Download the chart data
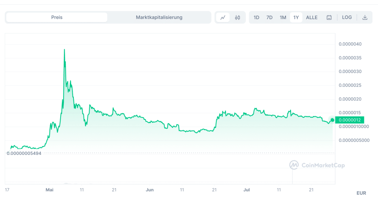 click(365, 17)
